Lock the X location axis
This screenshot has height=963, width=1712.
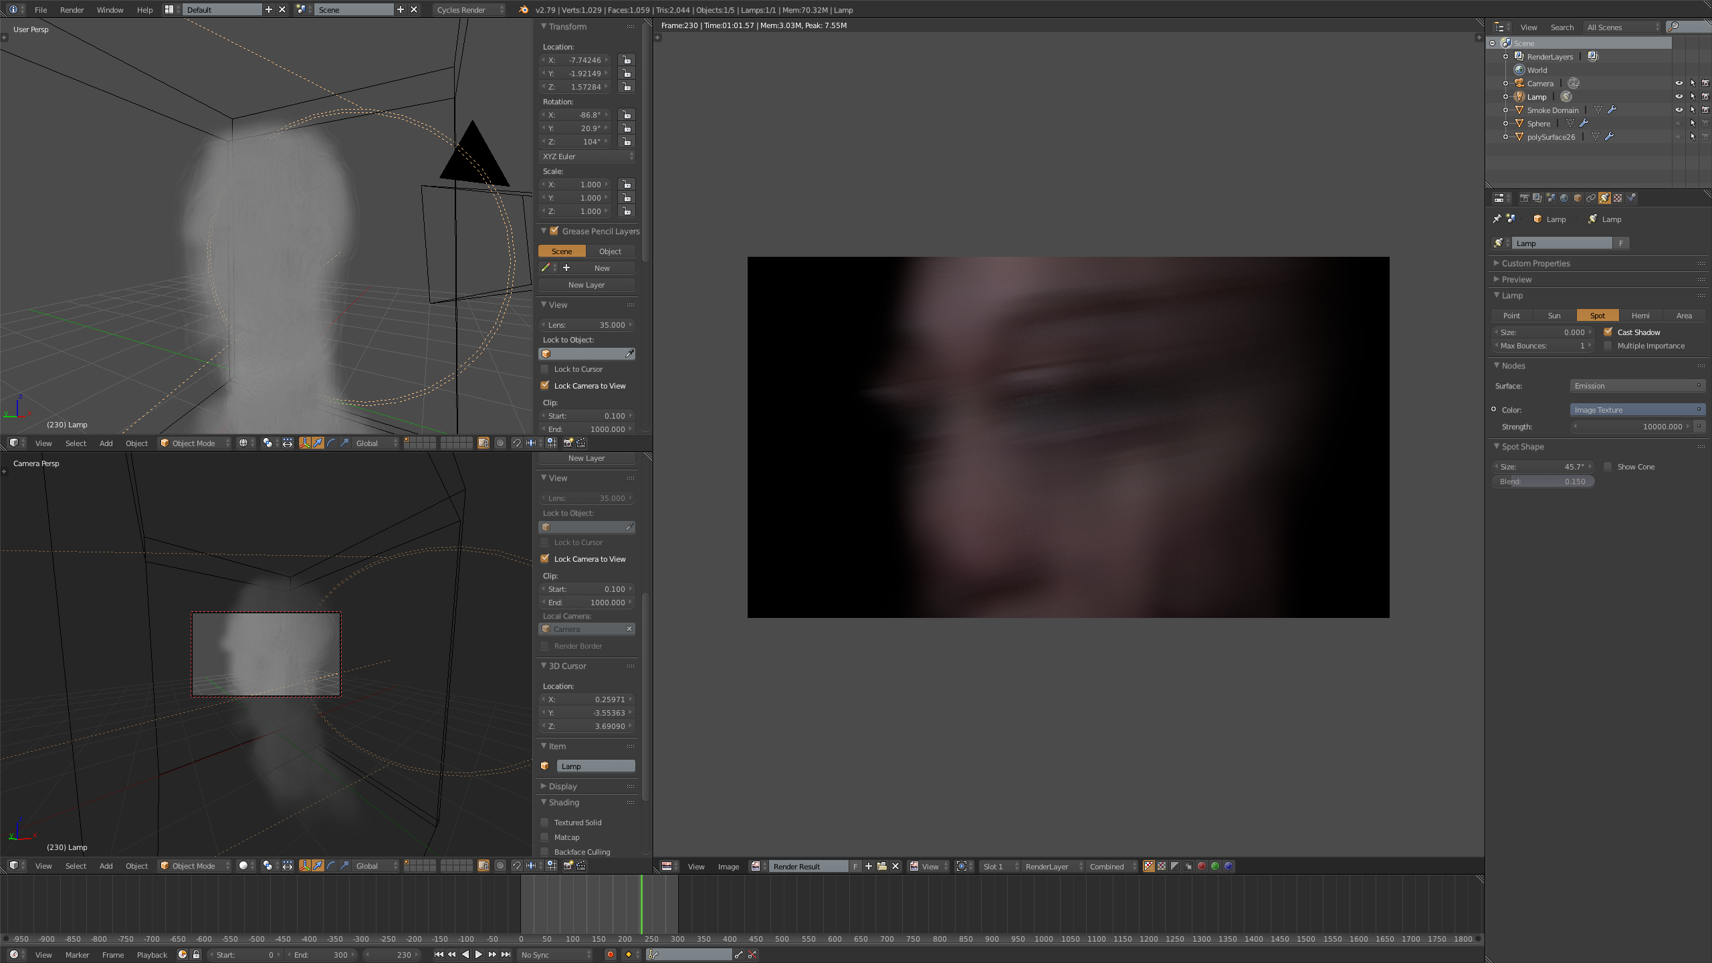626,60
